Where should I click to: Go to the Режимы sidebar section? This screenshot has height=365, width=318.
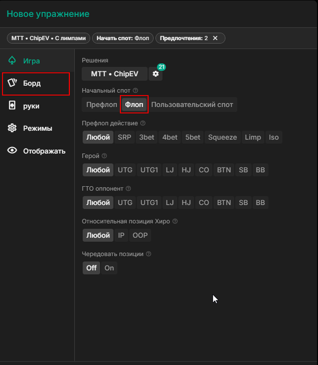coord(37,128)
